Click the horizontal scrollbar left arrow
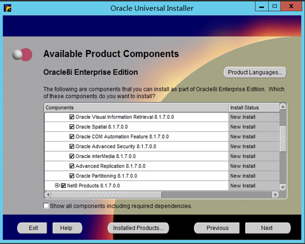 [x=48, y=195]
